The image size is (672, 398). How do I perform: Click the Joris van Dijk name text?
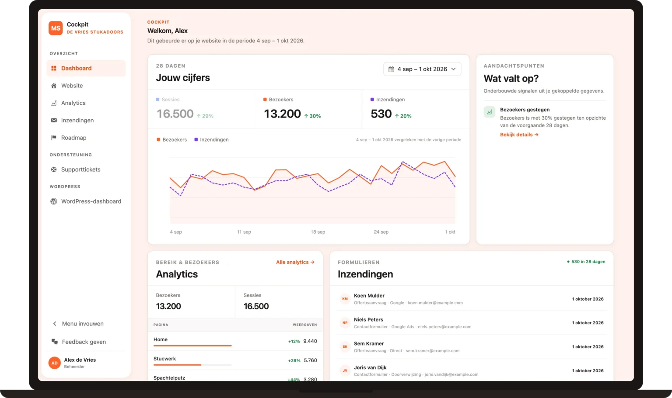click(x=370, y=367)
